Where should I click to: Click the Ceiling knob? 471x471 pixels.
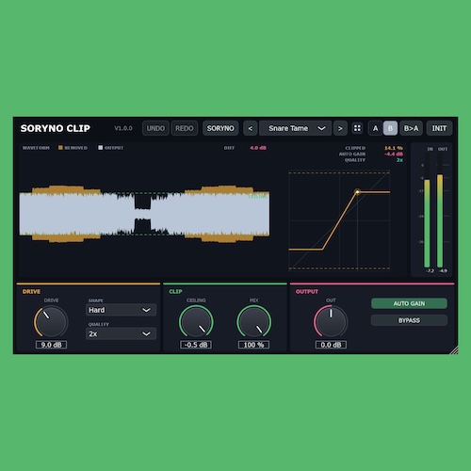coord(196,322)
